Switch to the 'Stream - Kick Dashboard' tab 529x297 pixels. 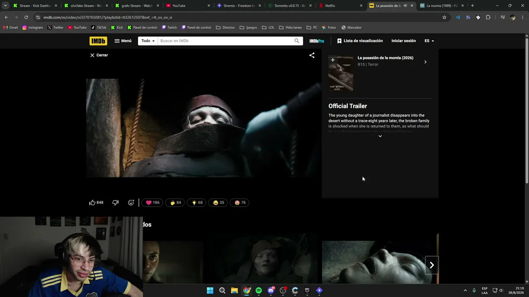35,6
